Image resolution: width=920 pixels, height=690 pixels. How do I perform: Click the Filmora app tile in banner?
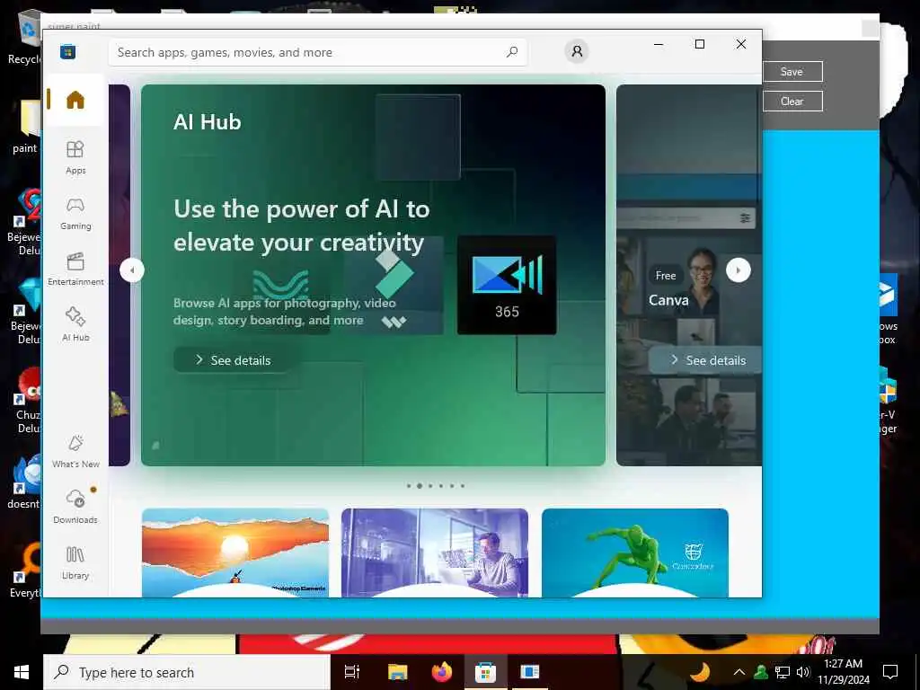pos(394,285)
